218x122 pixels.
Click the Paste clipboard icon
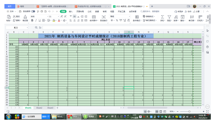9,17
